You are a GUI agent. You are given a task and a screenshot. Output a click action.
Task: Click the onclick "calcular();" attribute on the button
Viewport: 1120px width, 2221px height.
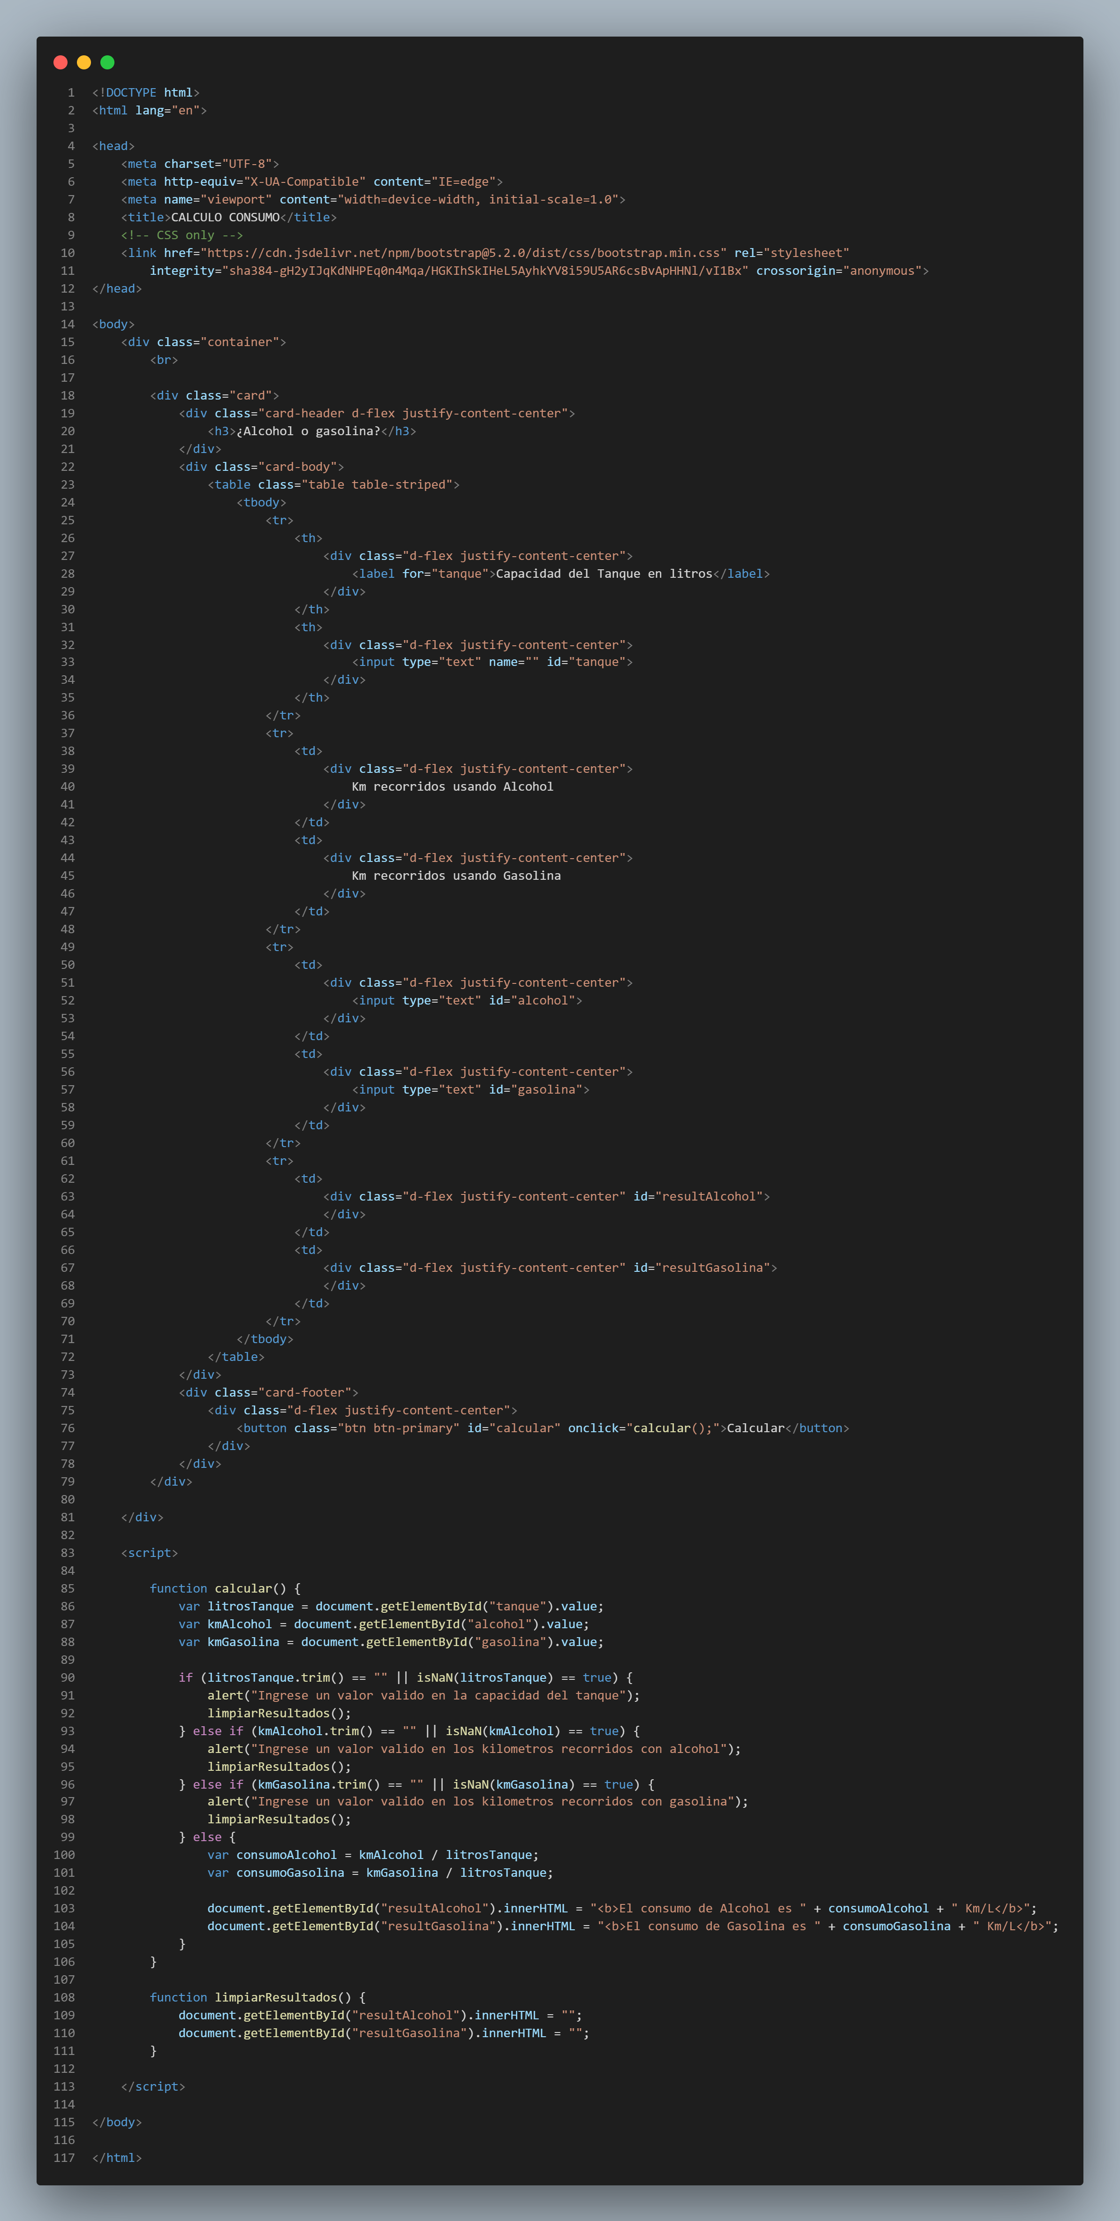point(644,1428)
